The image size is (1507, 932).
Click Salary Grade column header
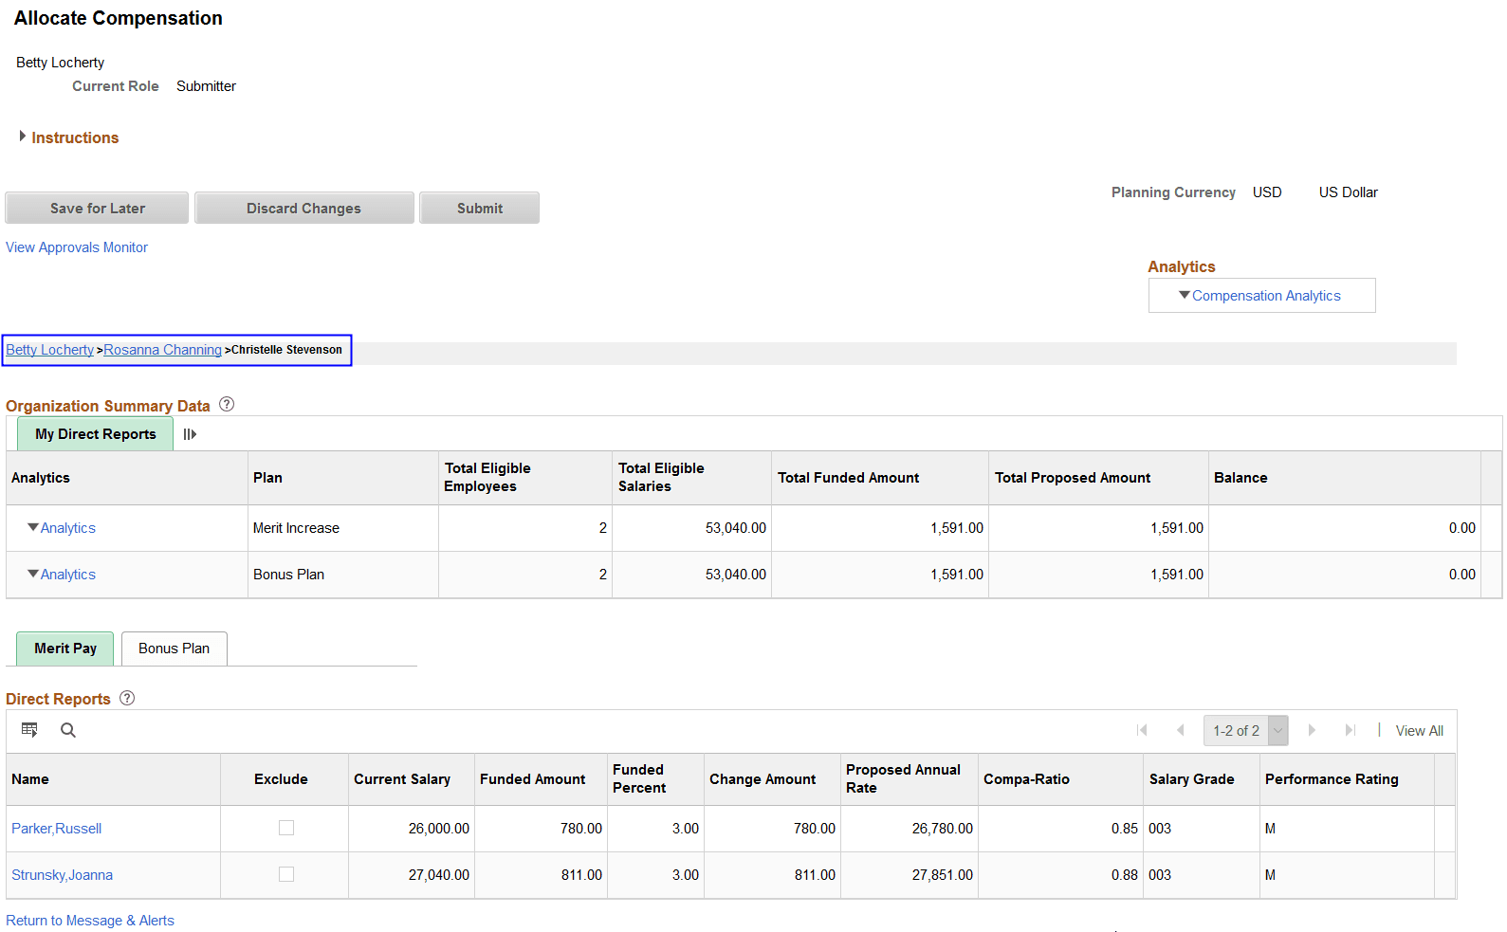click(1192, 779)
